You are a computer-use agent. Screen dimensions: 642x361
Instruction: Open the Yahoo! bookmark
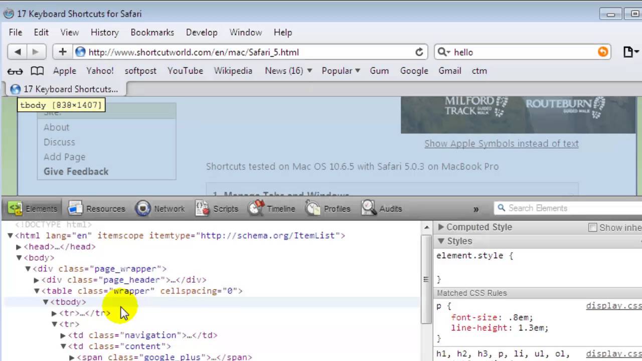[100, 71]
